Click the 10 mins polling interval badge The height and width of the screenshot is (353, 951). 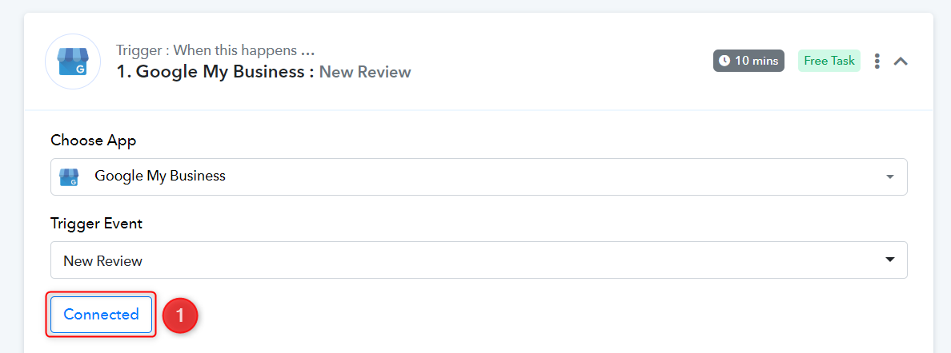pyautogui.click(x=749, y=61)
